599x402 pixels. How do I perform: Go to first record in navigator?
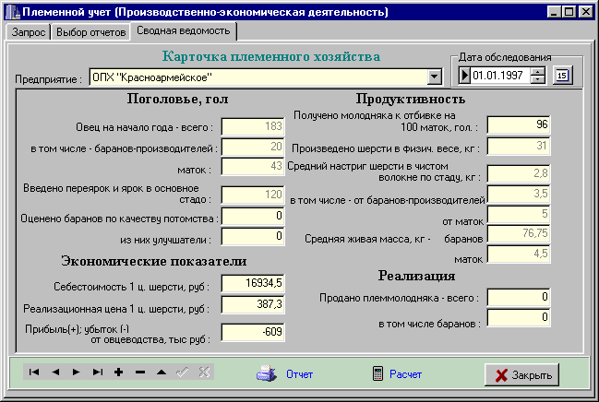[34, 372]
